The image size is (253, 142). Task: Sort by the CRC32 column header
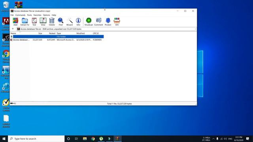click(x=96, y=33)
